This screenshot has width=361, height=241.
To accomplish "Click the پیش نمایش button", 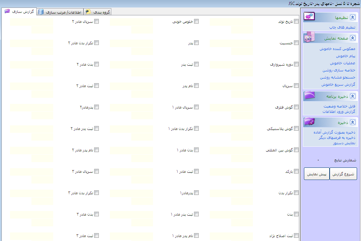I will pos(317,174).
